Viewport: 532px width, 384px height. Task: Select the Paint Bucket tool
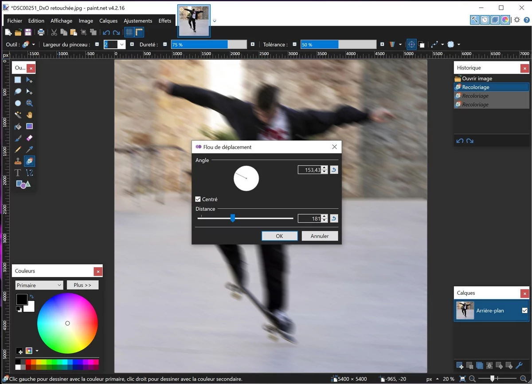18,126
